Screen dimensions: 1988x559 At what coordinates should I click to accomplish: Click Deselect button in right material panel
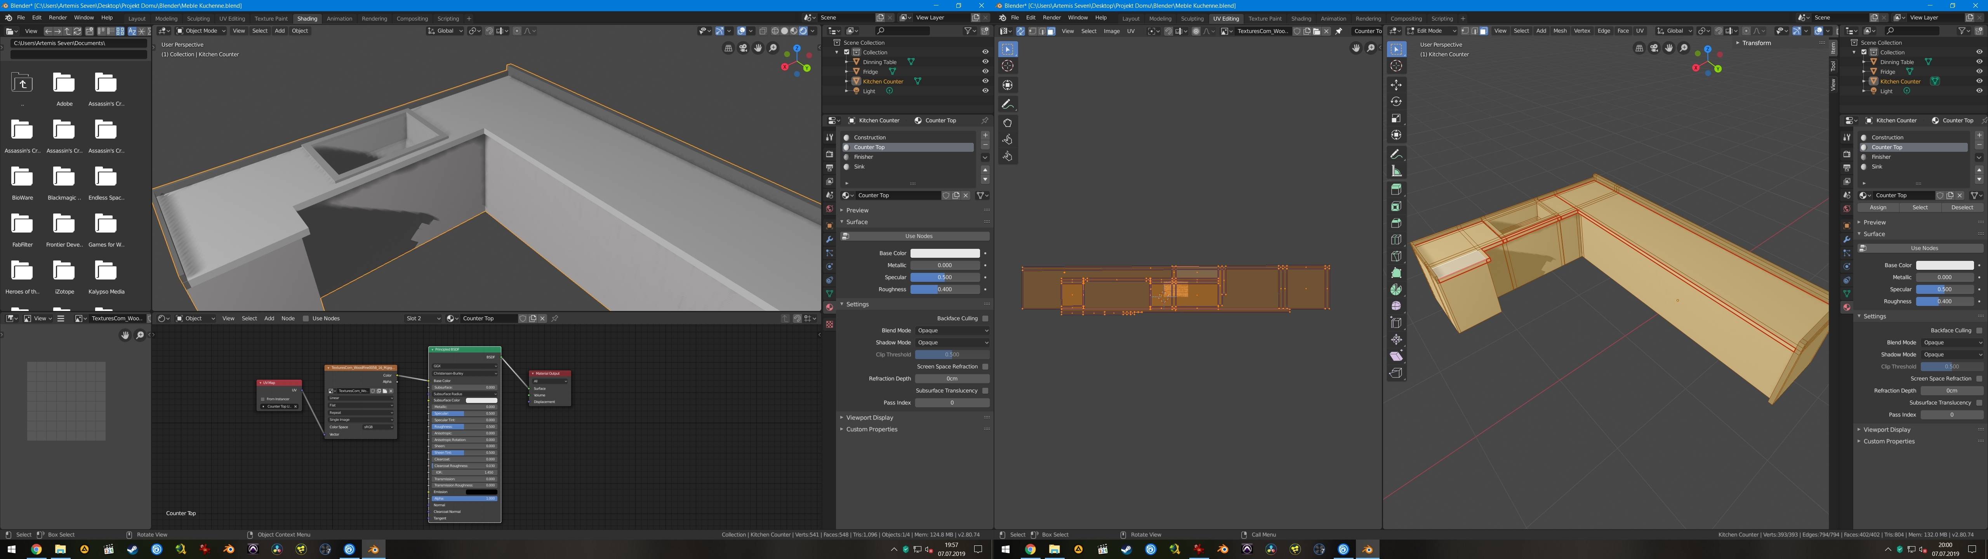pyautogui.click(x=1962, y=208)
